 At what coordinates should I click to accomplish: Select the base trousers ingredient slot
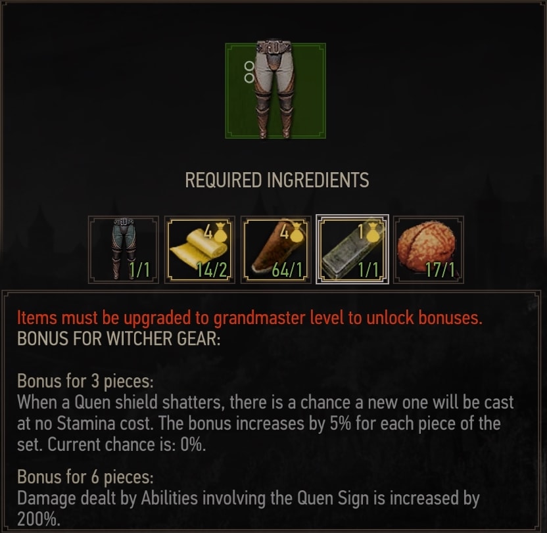point(124,249)
